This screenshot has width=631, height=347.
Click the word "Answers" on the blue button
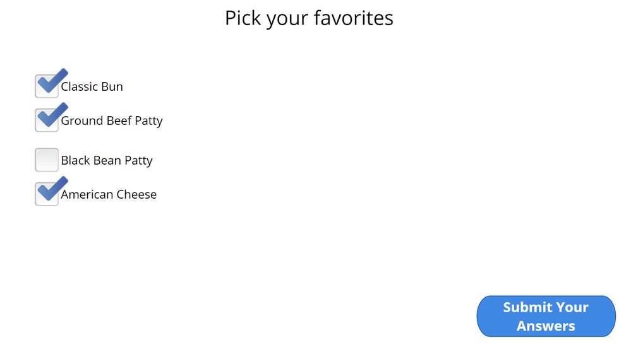point(546,326)
